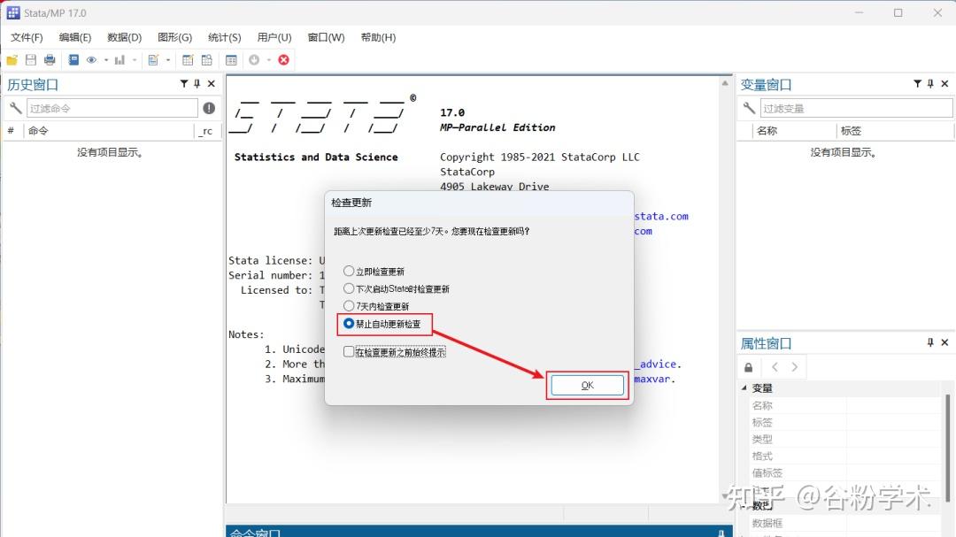Click the Save toolbar icon
Screen dimensions: 956x537
[x=31, y=60]
